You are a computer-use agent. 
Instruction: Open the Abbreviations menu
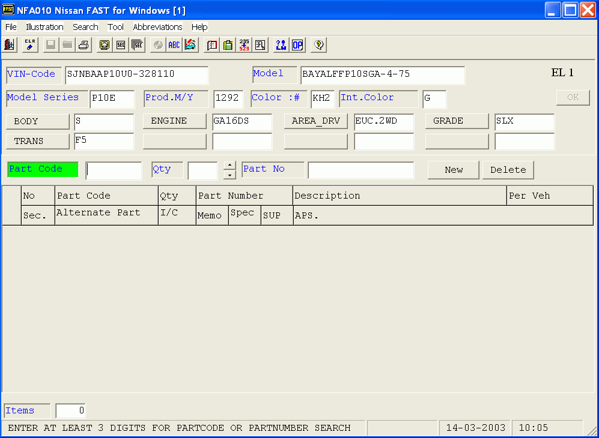pyautogui.click(x=157, y=27)
